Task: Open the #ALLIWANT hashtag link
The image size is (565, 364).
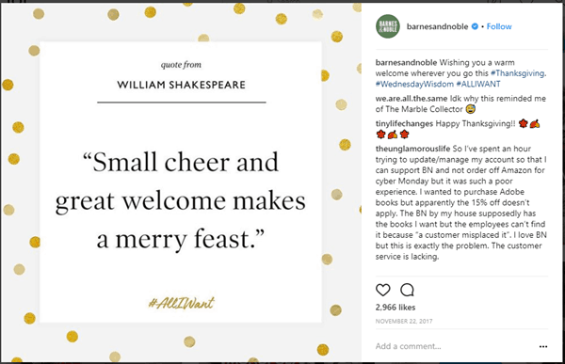Action: (x=478, y=84)
